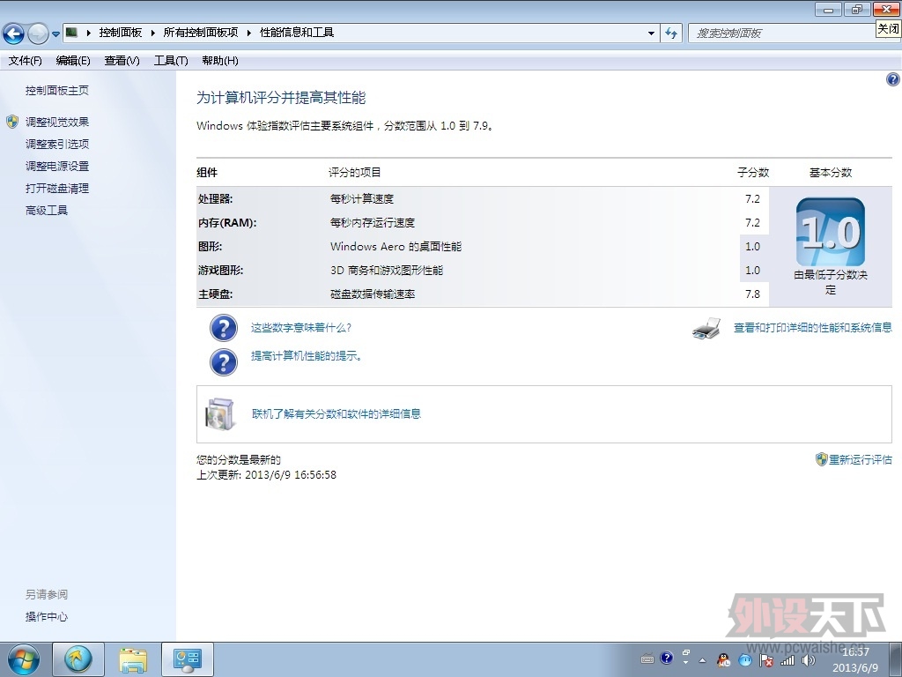Click the Control Panel taskbar button
The width and height of the screenshot is (902, 677).
tap(188, 659)
